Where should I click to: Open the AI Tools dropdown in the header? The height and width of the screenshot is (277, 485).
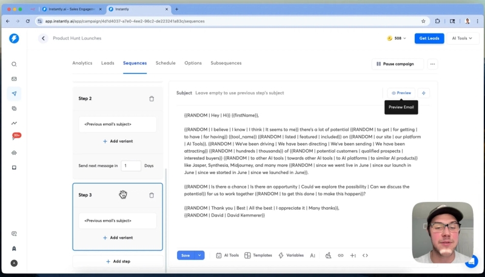click(462, 38)
